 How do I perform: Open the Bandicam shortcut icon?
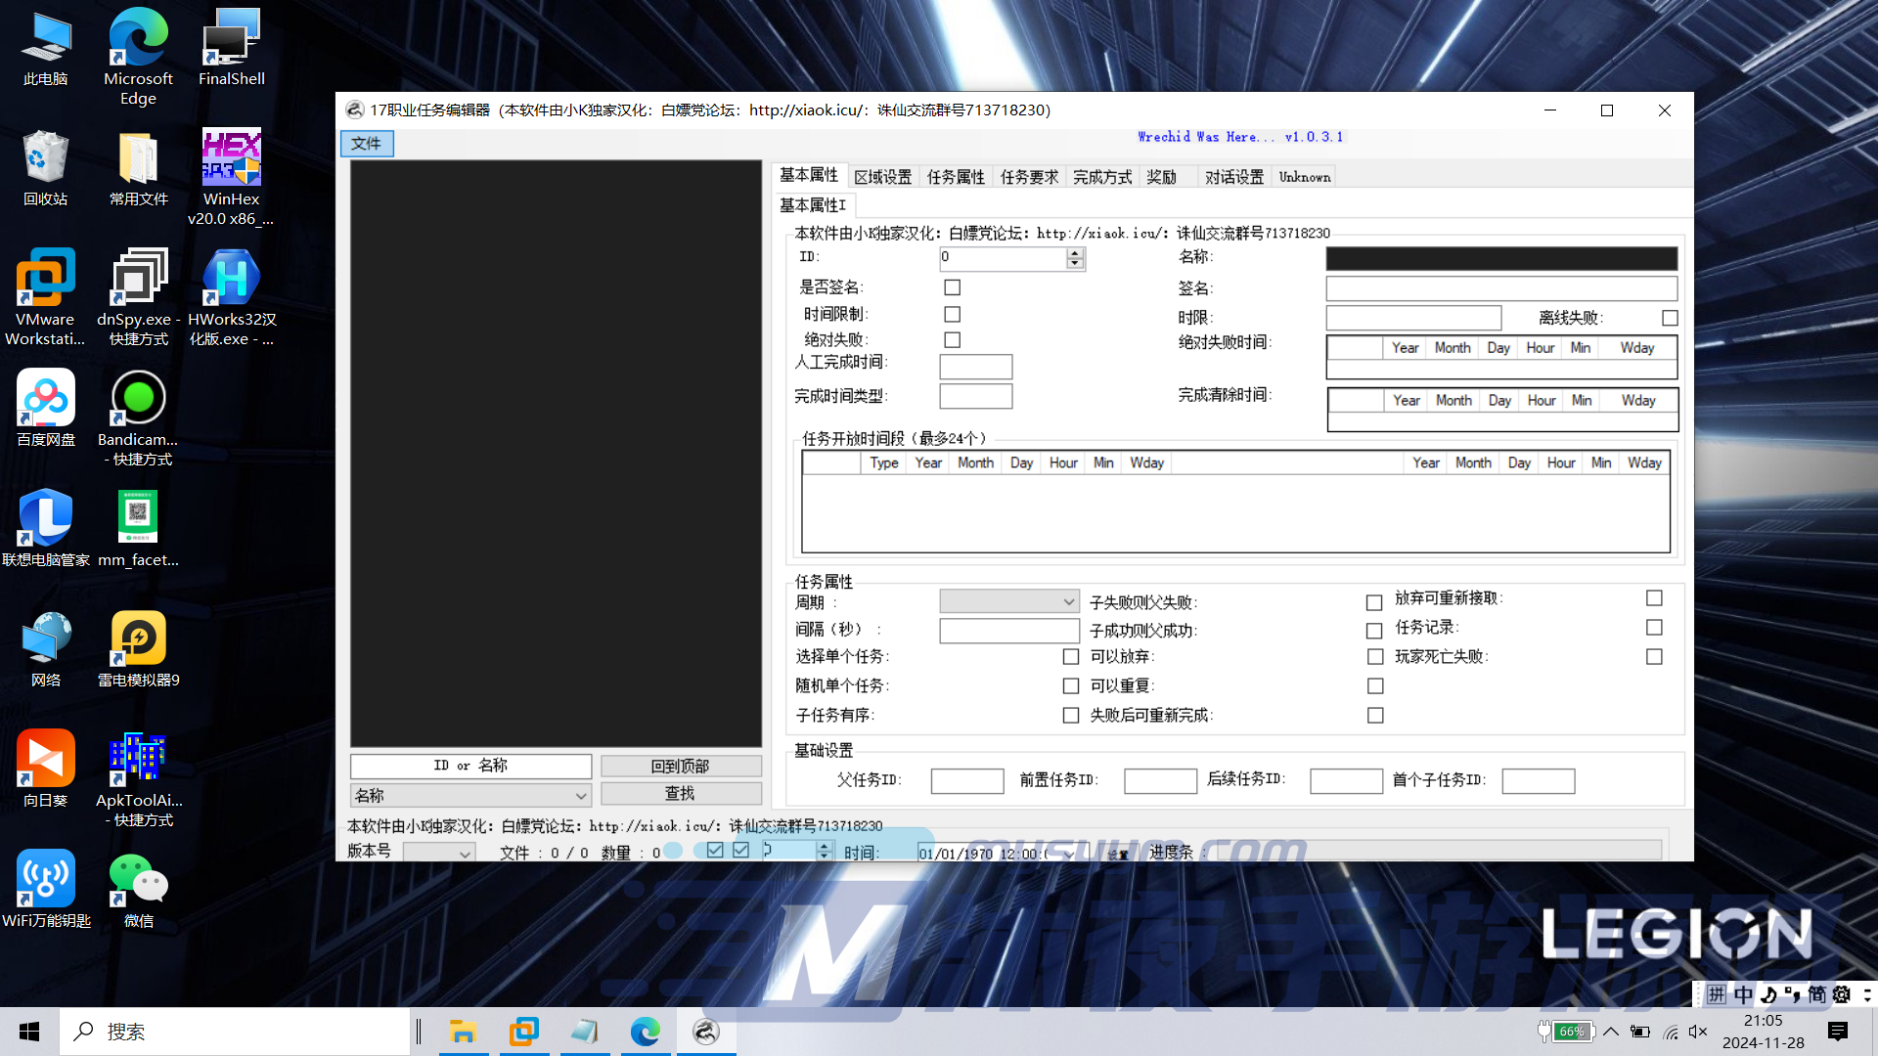[x=138, y=398]
